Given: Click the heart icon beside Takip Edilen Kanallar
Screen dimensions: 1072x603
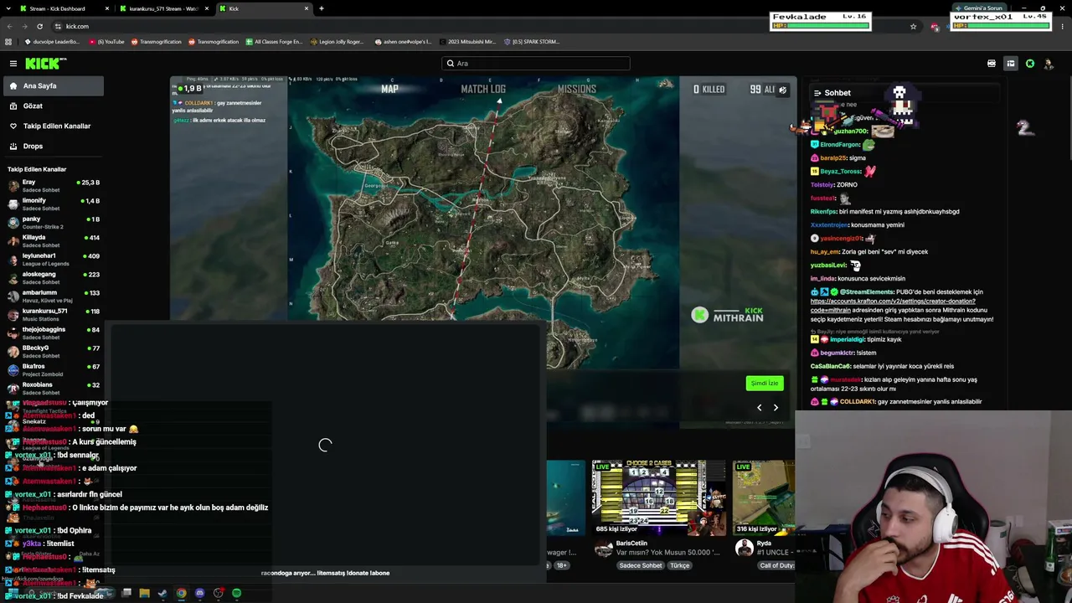Looking at the screenshot, I should (x=13, y=126).
